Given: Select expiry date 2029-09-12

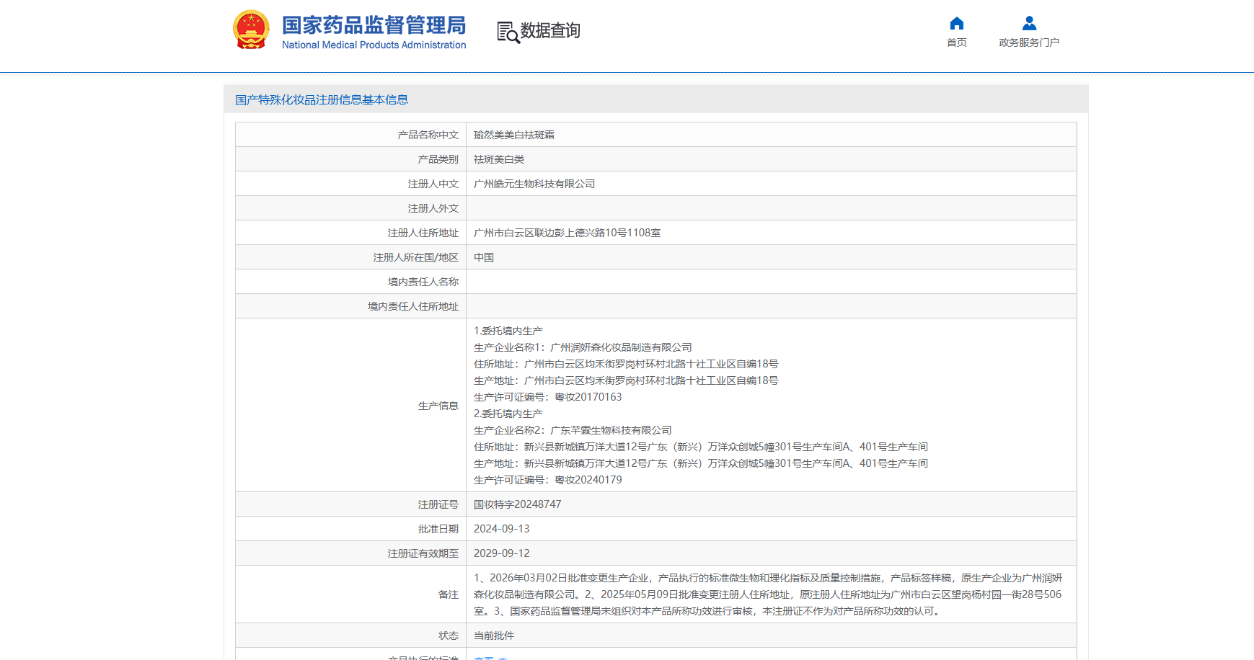Looking at the screenshot, I should click(501, 553).
